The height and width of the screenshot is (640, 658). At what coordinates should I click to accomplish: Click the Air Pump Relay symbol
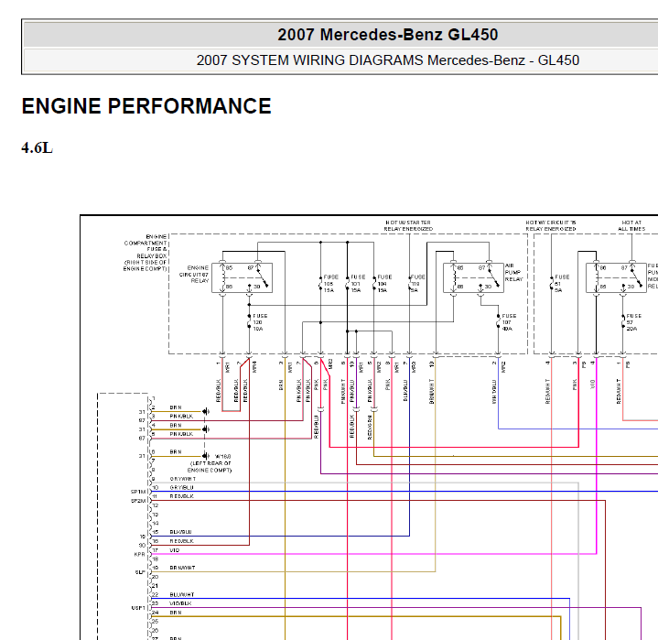473,277
